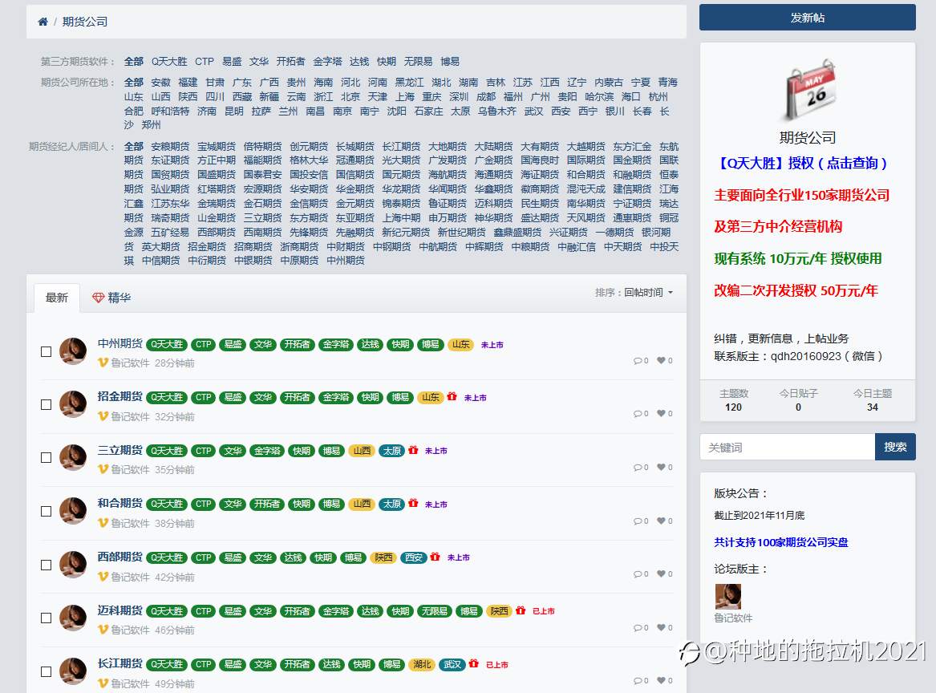Click comment bubble on 迈科期货 post
The width and height of the screenshot is (936, 693).
pos(638,628)
